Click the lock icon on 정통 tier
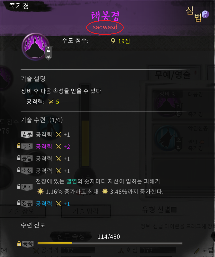 (x=19, y=203)
